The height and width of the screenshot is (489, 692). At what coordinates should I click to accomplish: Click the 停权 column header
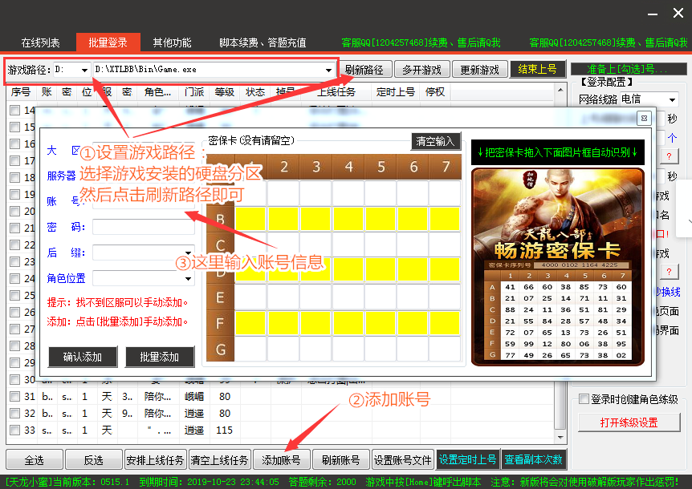[x=434, y=91]
